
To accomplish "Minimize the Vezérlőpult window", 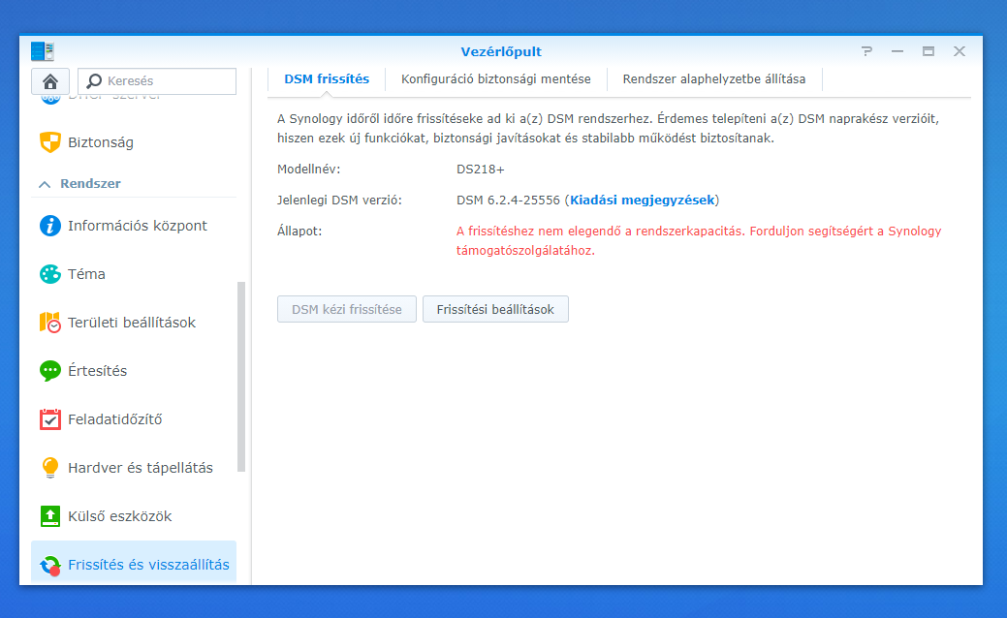I will pyautogui.click(x=897, y=51).
